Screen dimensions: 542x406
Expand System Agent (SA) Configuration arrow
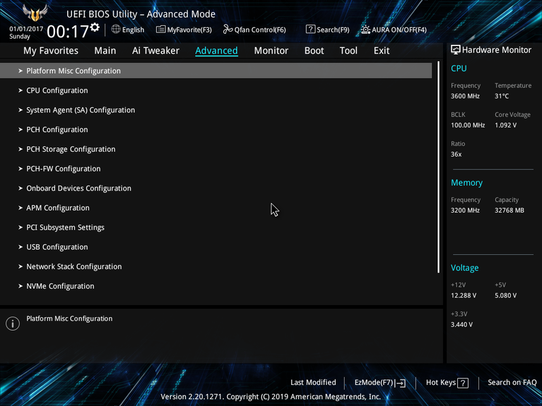[20, 110]
